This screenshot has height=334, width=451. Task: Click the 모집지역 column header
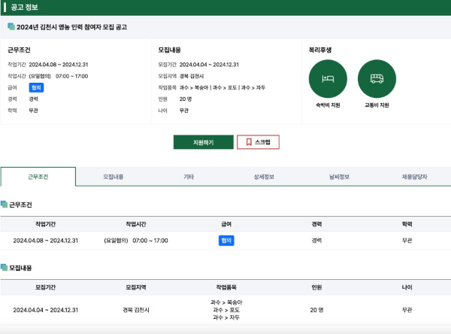tap(136, 287)
